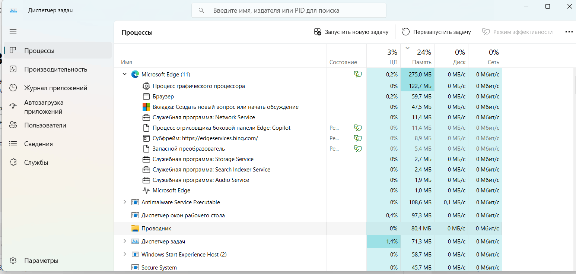576x274 pixels.
Task: Open Автозагрузка приложений page
Action: coord(58,107)
